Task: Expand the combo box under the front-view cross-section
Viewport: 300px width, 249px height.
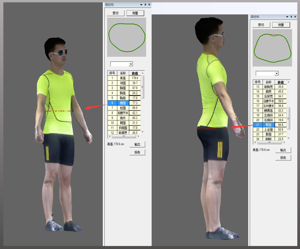Action: click(x=131, y=64)
